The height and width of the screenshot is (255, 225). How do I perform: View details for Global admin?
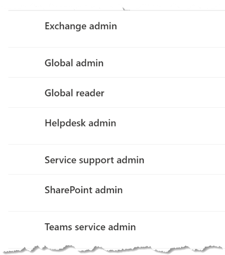74,63
